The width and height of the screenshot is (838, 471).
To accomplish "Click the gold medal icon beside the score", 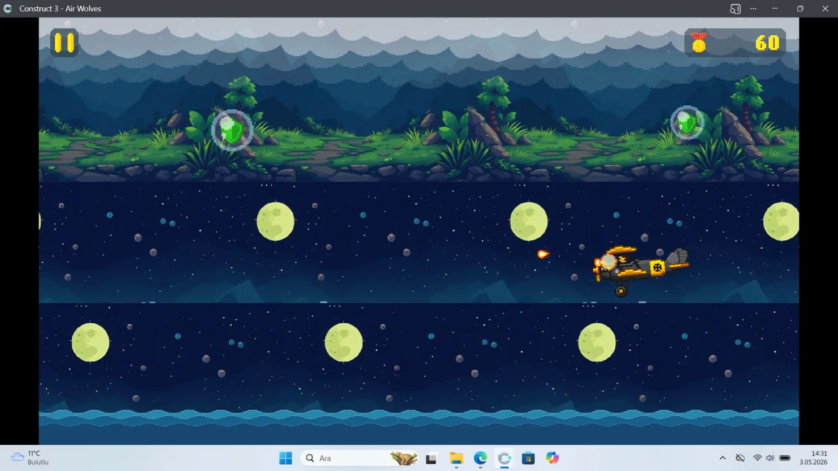I will point(699,43).
